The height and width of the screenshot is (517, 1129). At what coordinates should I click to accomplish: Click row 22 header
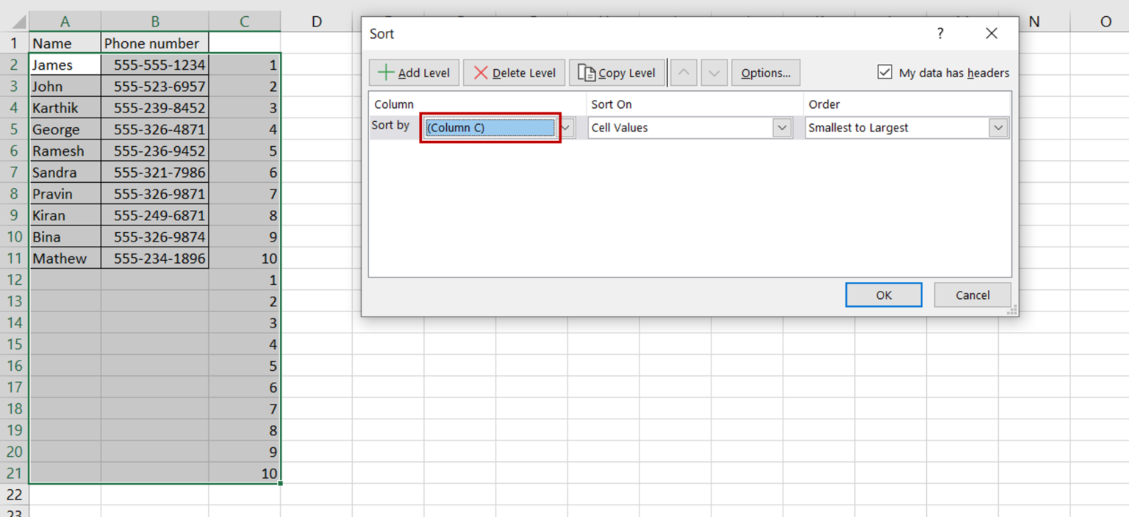click(14, 494)
